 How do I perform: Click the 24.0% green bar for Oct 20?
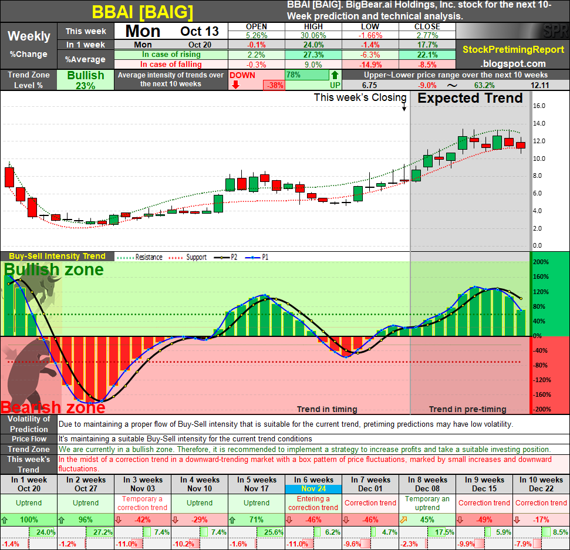[x=42, y=532]
